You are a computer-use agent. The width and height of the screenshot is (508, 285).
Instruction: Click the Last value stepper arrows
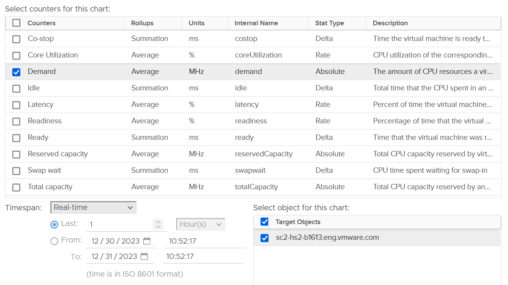tap(158, 224)
